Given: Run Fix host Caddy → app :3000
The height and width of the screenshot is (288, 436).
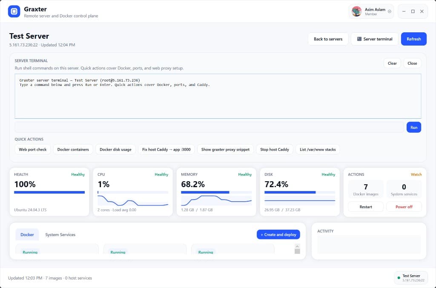Looking at the screenshot, I should pyautogui.click(x=166, y=149).
